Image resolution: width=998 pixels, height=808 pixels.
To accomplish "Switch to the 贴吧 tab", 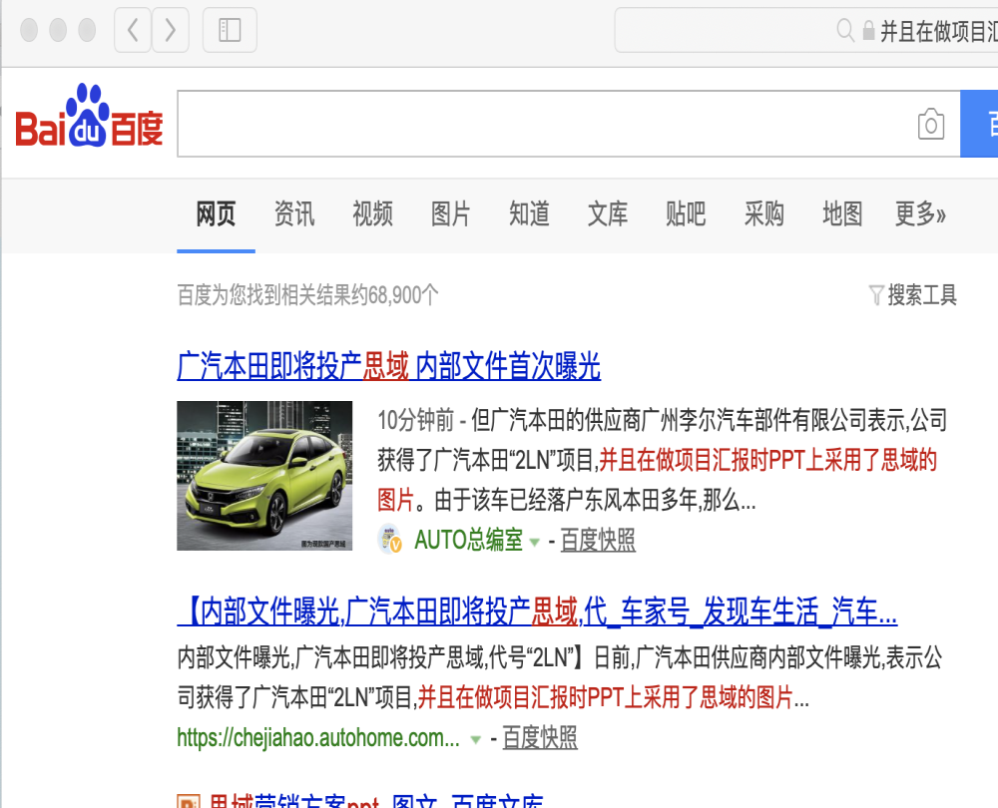I will pyautogui.click(x=686, y=213).
